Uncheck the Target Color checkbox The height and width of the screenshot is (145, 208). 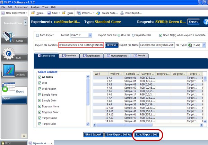(40, 124)
